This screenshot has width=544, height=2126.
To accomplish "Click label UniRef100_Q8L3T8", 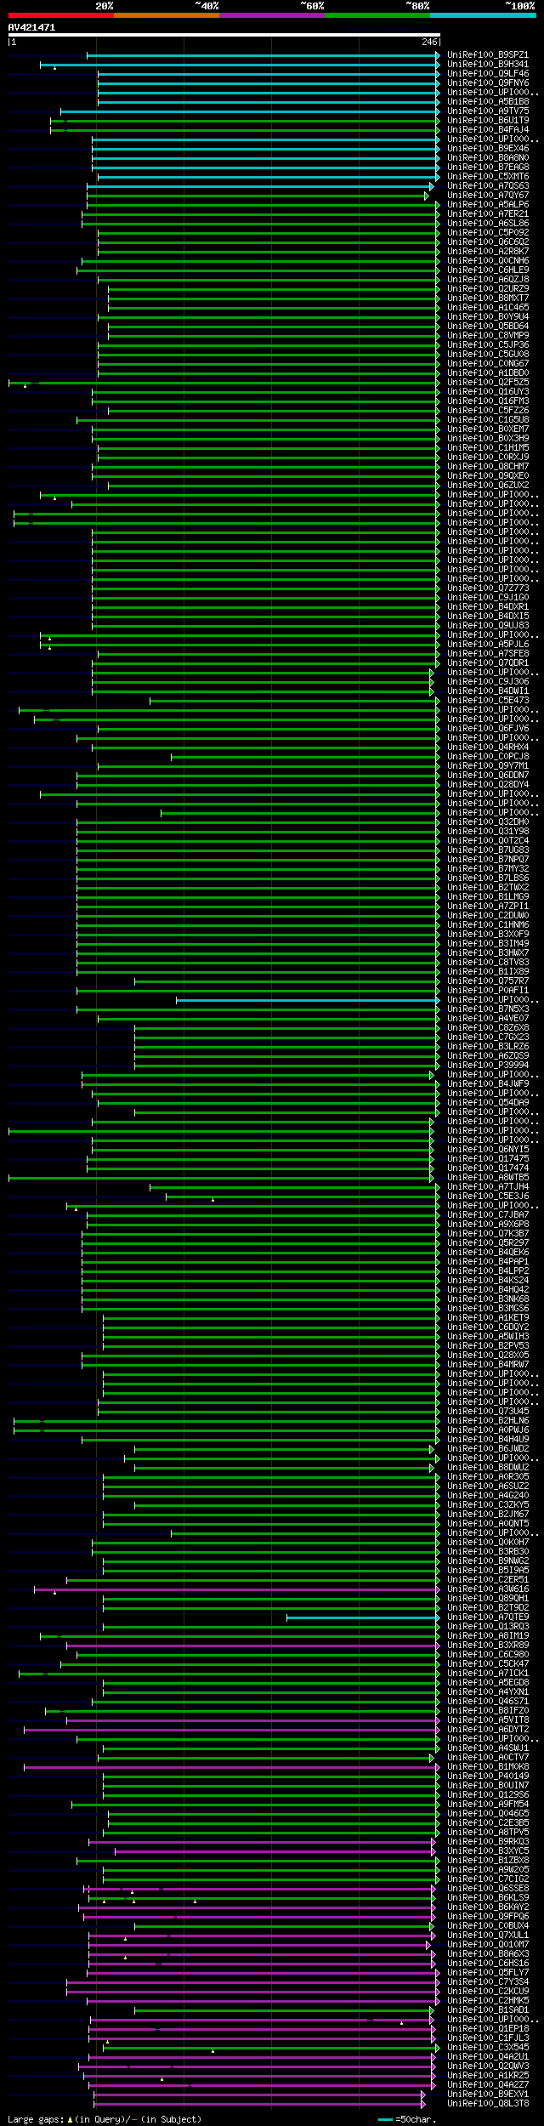I will tap(488, 2104).
